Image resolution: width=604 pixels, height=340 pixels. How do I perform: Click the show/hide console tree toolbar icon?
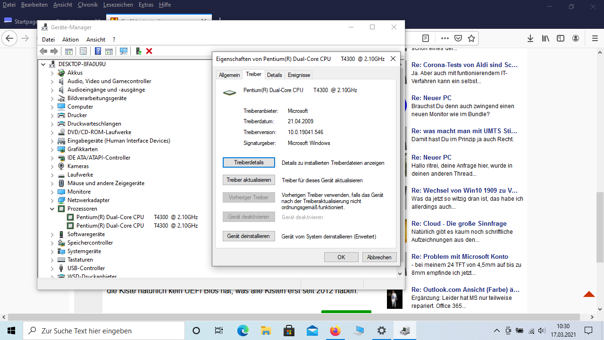point(69,51)
